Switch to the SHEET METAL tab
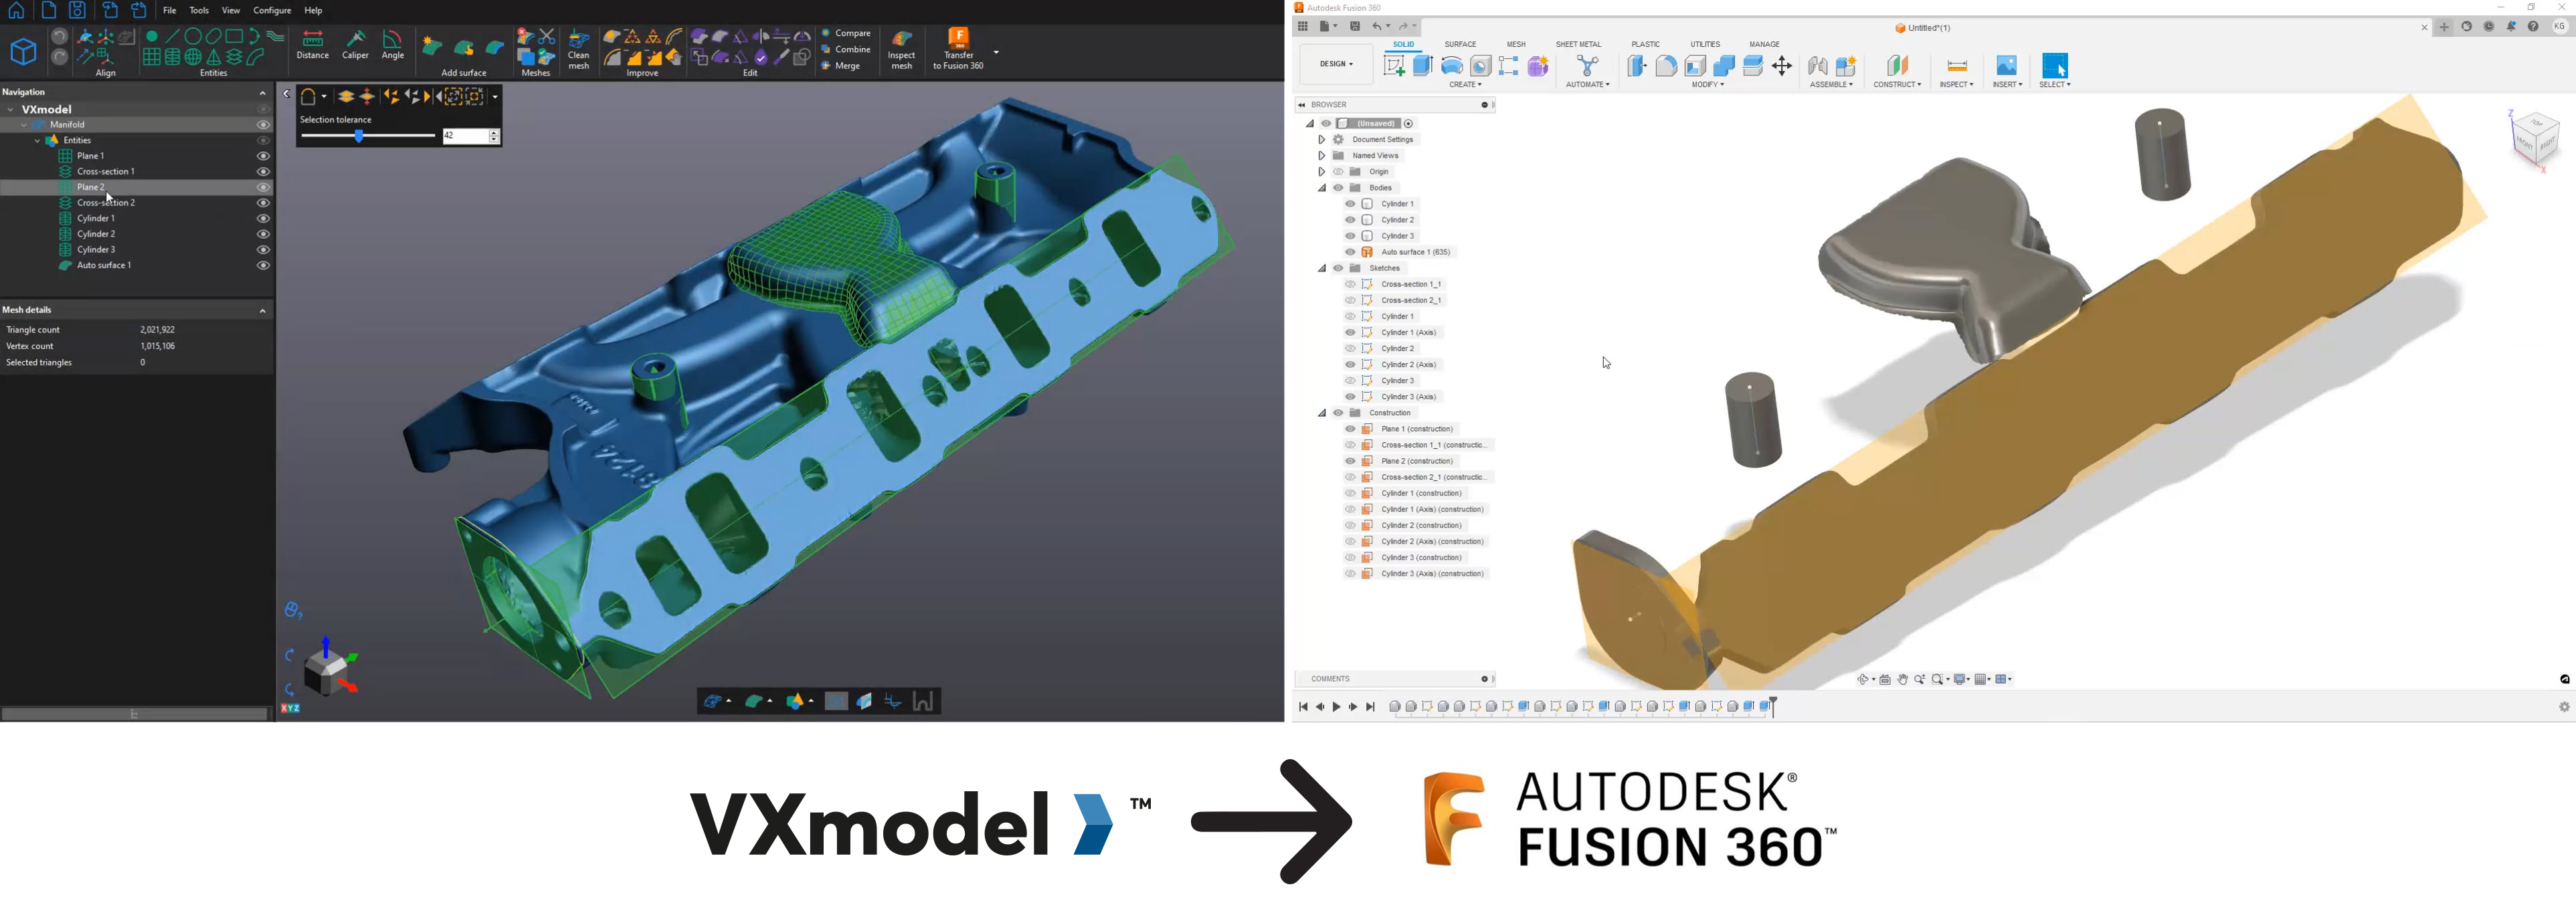Viewport: 2576px width, 919px height. click(1578, 45)
